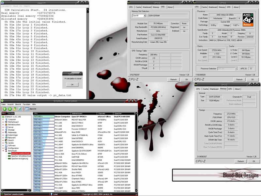Sort by the Motherboard column header
Viewport: 261px width, 196px height.
(x=84, y=113)
